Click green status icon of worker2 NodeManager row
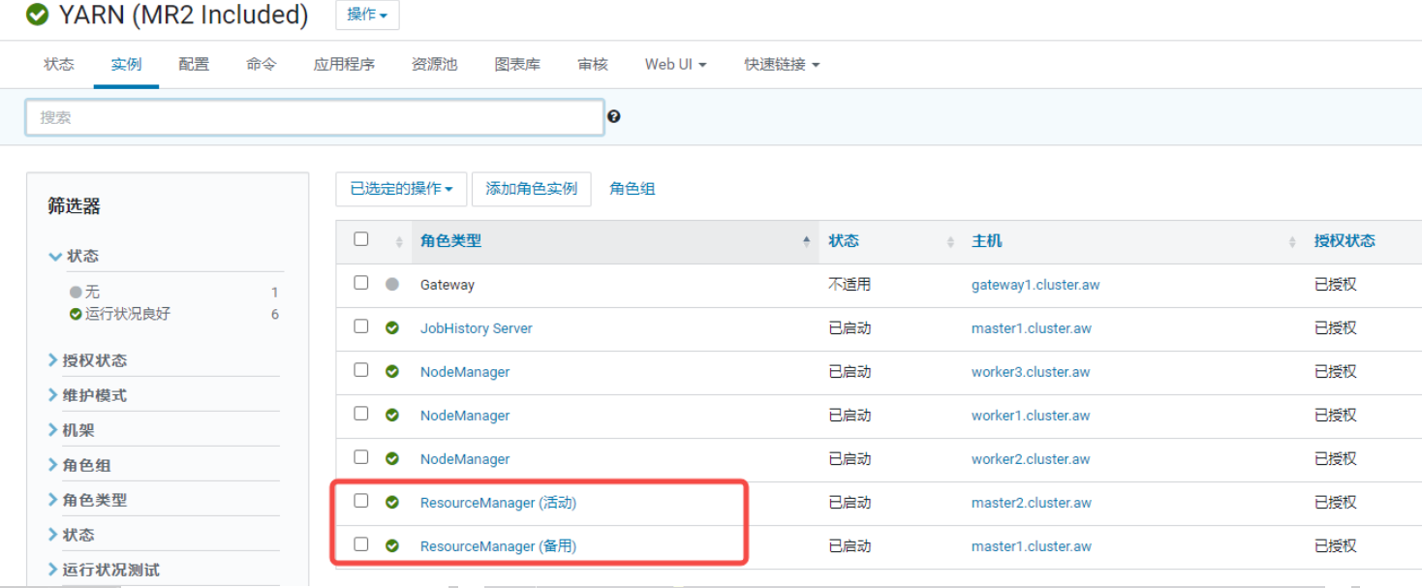The height and width of the screenshot is (588, 1422). (x=392, y=459)
